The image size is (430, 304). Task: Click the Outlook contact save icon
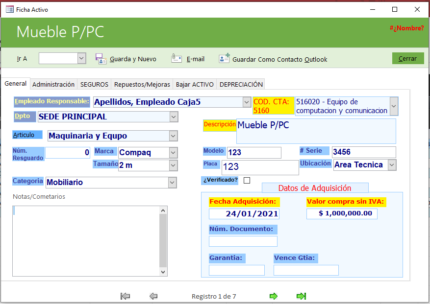pos(224,59)
